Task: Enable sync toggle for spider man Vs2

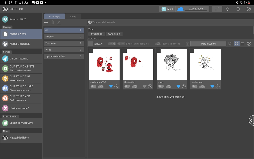Action: 93,86
